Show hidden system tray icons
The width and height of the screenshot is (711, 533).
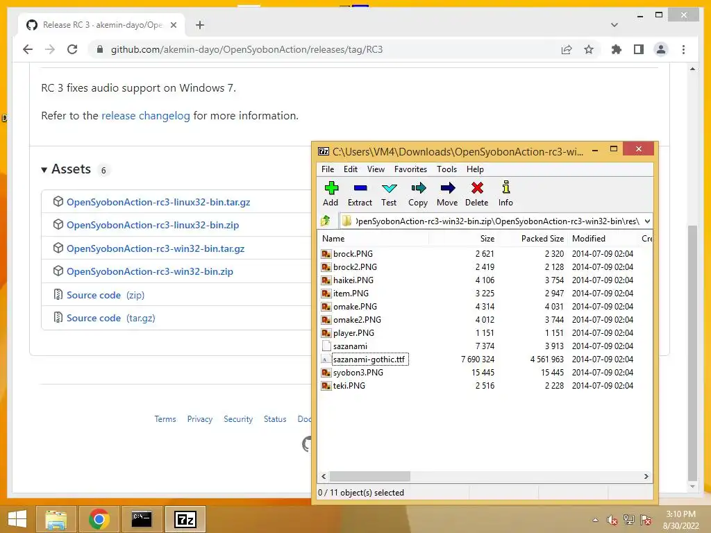coord(595,520)
